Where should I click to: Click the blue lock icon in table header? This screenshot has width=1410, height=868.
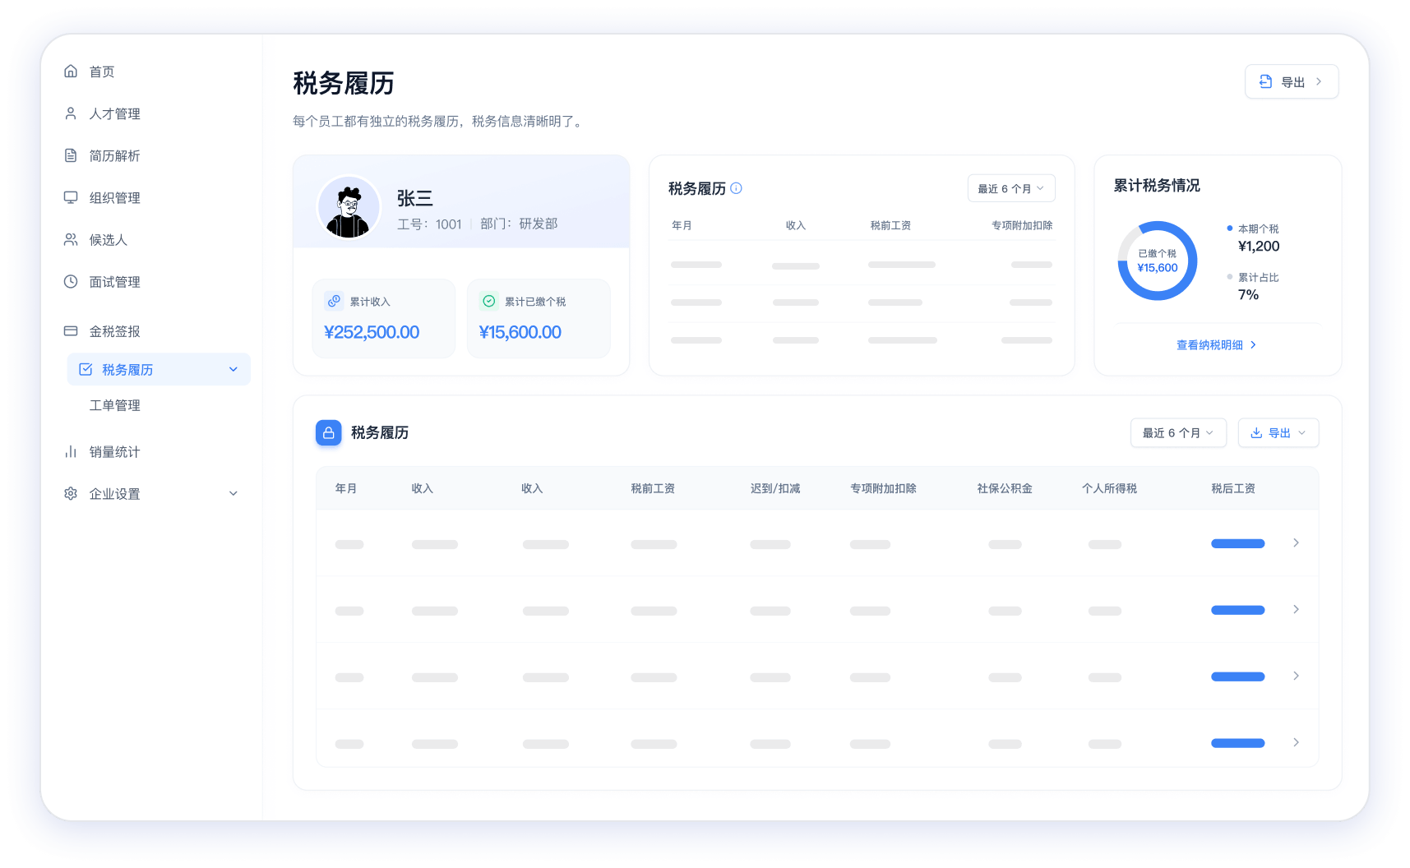click(329, 432)
